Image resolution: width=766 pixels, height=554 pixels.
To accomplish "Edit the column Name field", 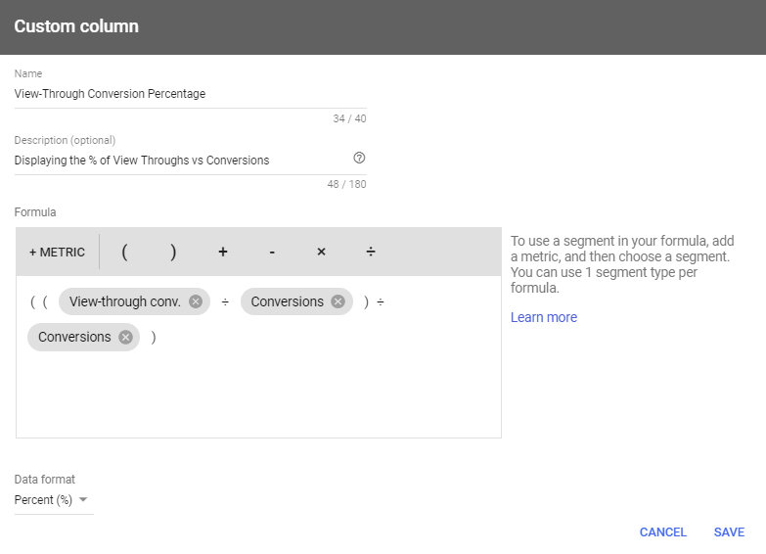I will tap(190, 94).
